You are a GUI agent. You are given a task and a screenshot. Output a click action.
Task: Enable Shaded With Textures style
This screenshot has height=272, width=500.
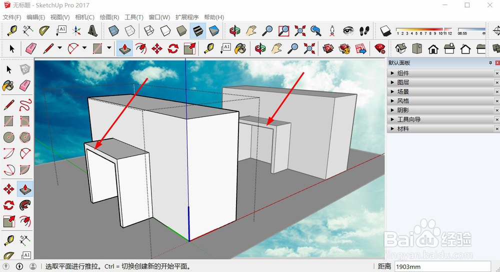[197, 30]
